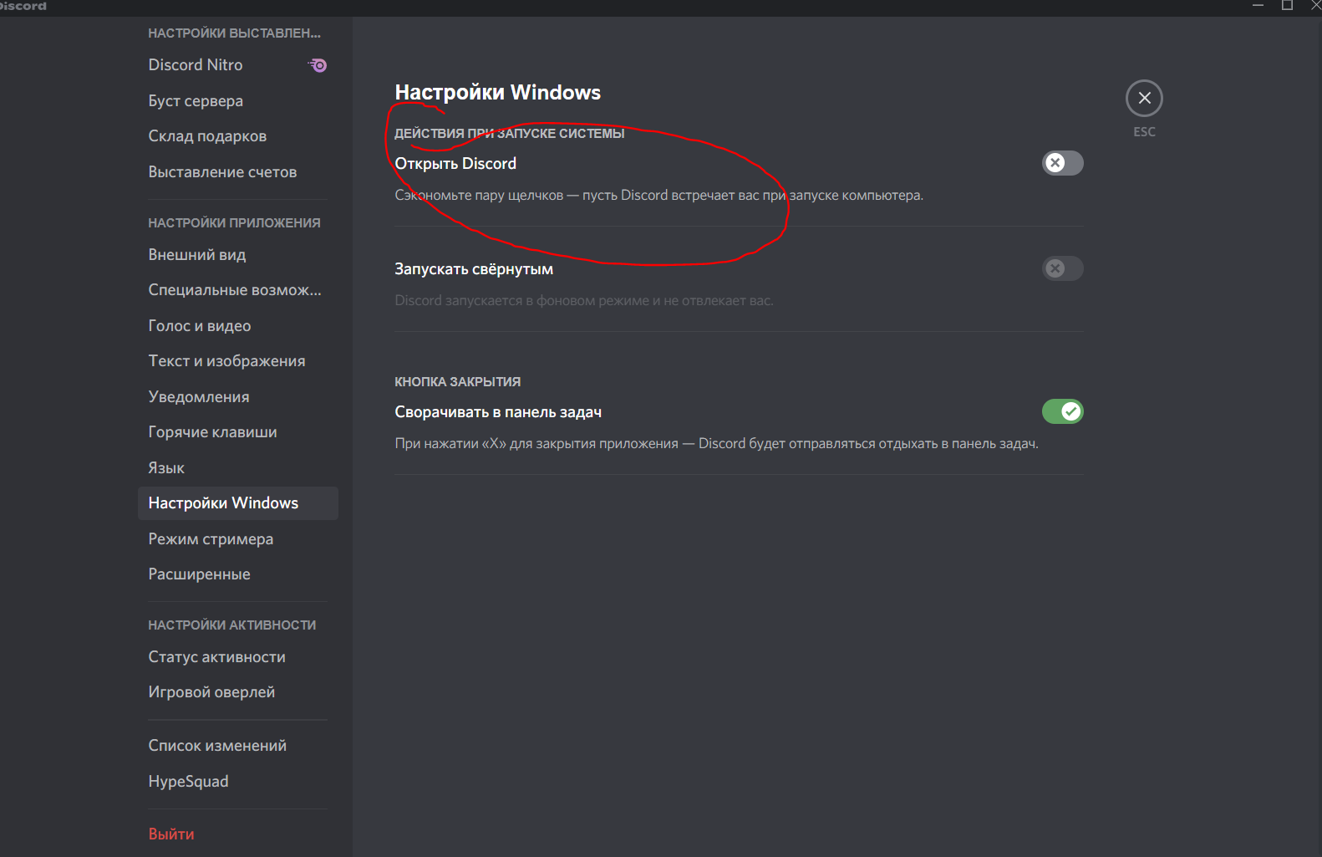Click the Nitro badge icon next to Discord Nitro
The image size is (1322, 857).
[318, 64]
